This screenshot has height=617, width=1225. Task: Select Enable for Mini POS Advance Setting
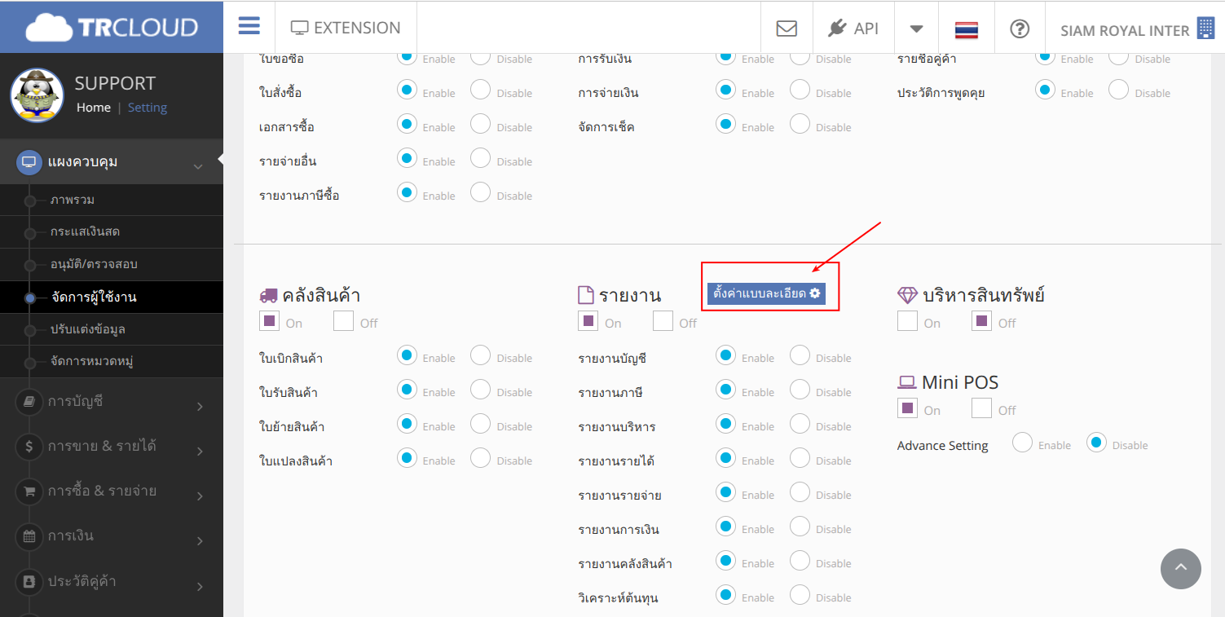(x=1022, y=443)
